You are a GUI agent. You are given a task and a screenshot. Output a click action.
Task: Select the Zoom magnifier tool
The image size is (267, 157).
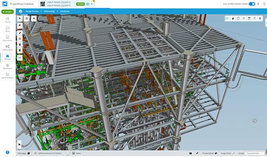coord(260,18)
